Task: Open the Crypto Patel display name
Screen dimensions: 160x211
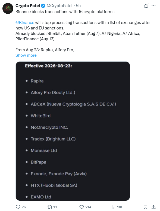Action: (28, 6)
